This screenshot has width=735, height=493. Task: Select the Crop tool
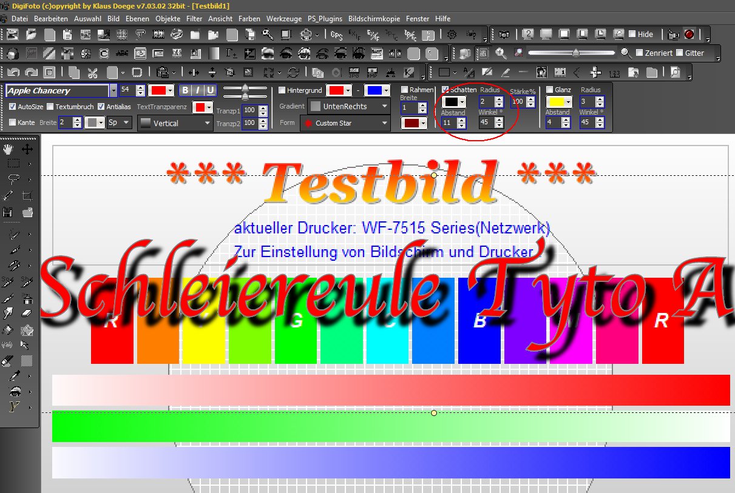(x=27, y=195)
